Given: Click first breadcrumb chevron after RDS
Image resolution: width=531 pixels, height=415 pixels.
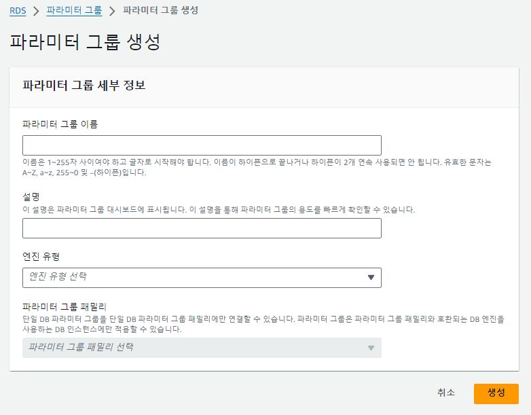Looking at the screenshot, I should pyautogui.click(x=36, y=11).
